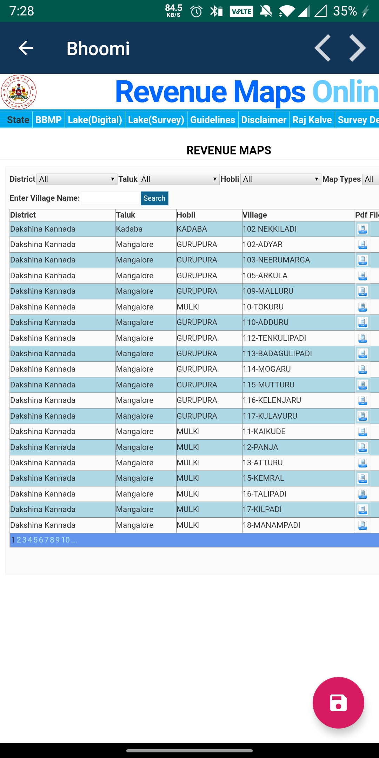Tap the red floating save button
This screenshot has height=758, width=379.
tap(338, 703)
